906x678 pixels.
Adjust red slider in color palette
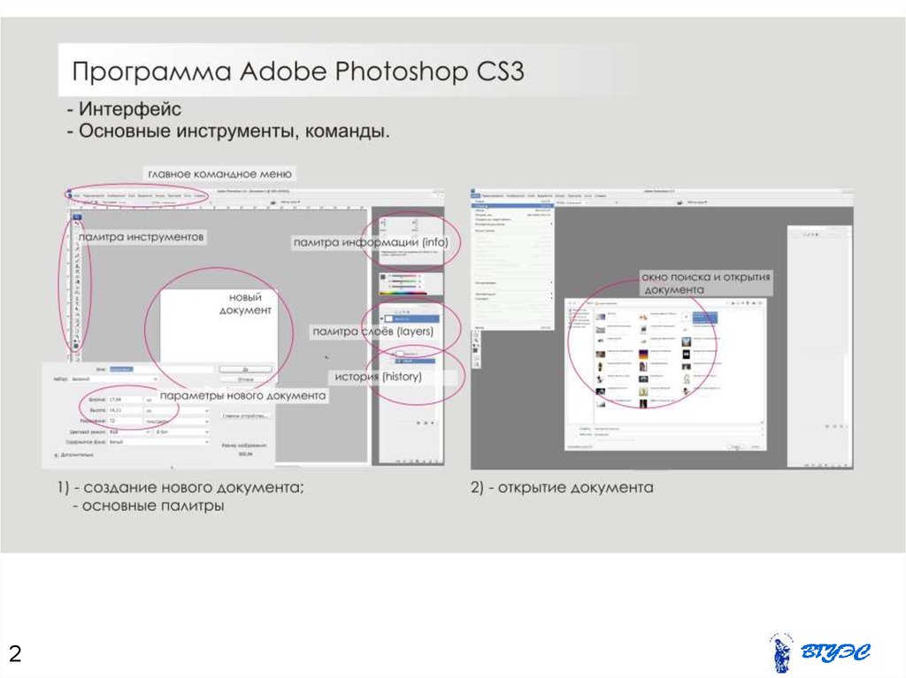tap(403, 276)
